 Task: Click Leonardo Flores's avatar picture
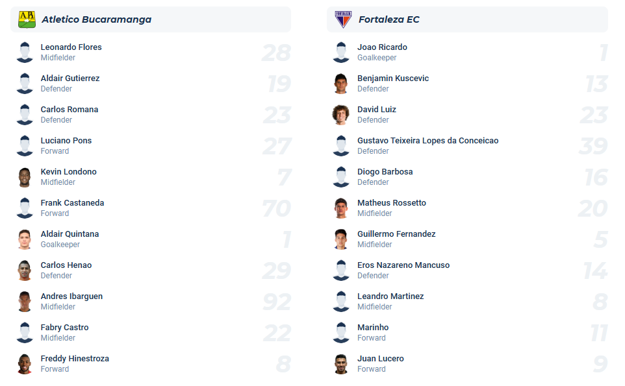coord(24,52)
